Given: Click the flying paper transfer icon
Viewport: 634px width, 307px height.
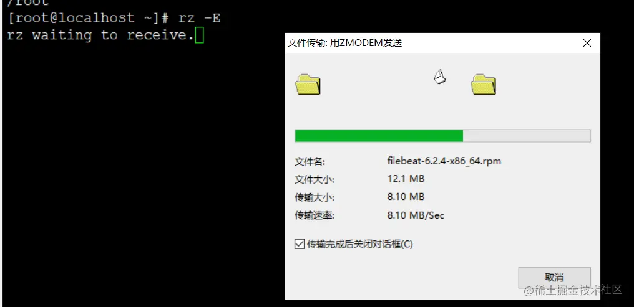Looking at the screenshot, I should [x=440, y=77].
